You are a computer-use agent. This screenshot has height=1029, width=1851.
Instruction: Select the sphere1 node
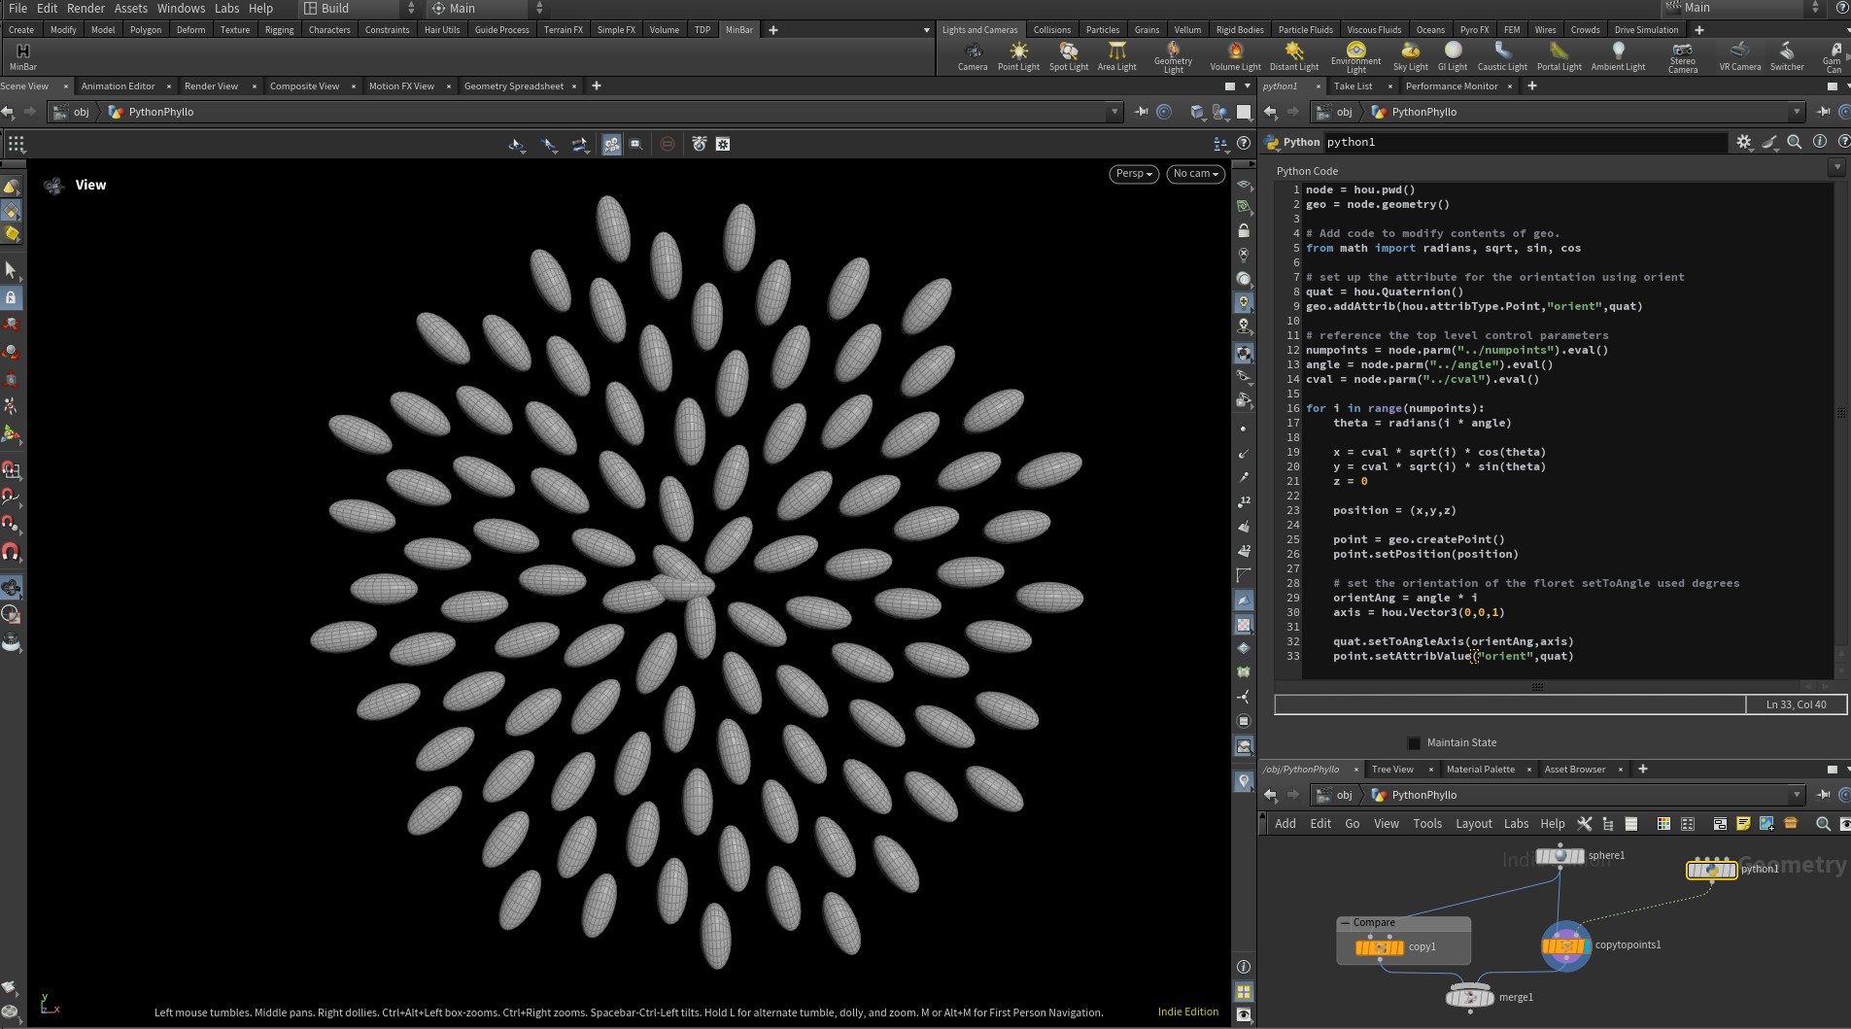point(1560,855)
